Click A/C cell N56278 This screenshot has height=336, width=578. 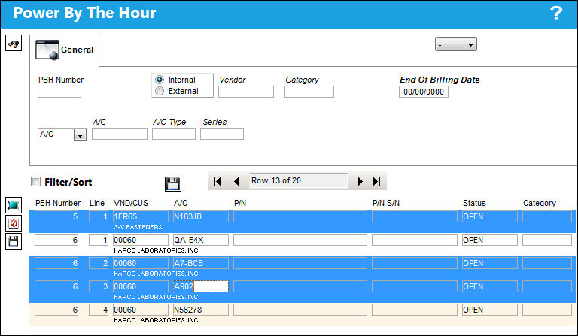pyautogui.click(x=200, y=310)
